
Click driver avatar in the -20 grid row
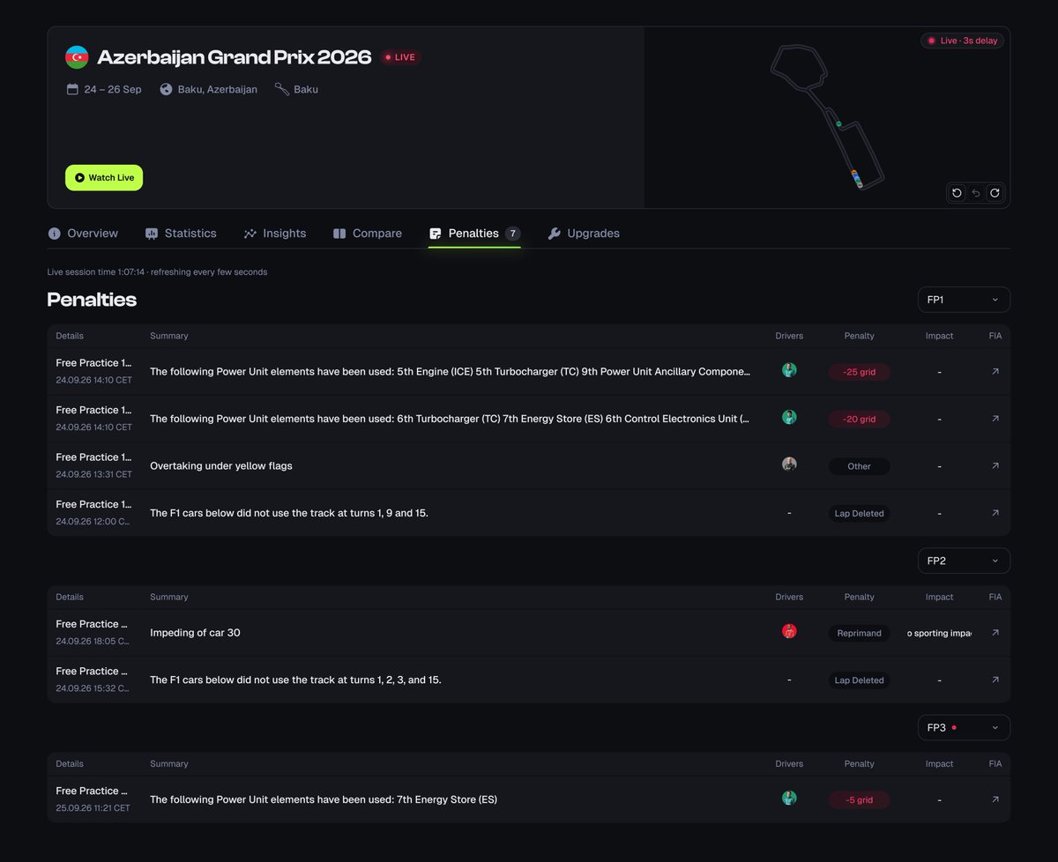point(789,417)
